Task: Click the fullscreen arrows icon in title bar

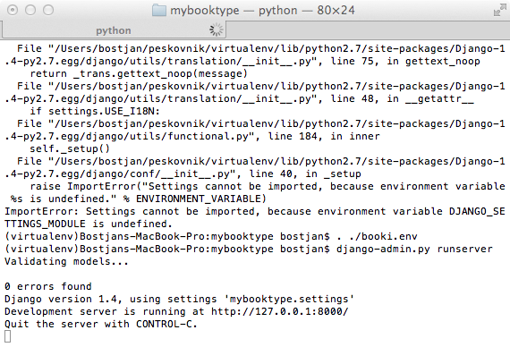Action: 499,11
